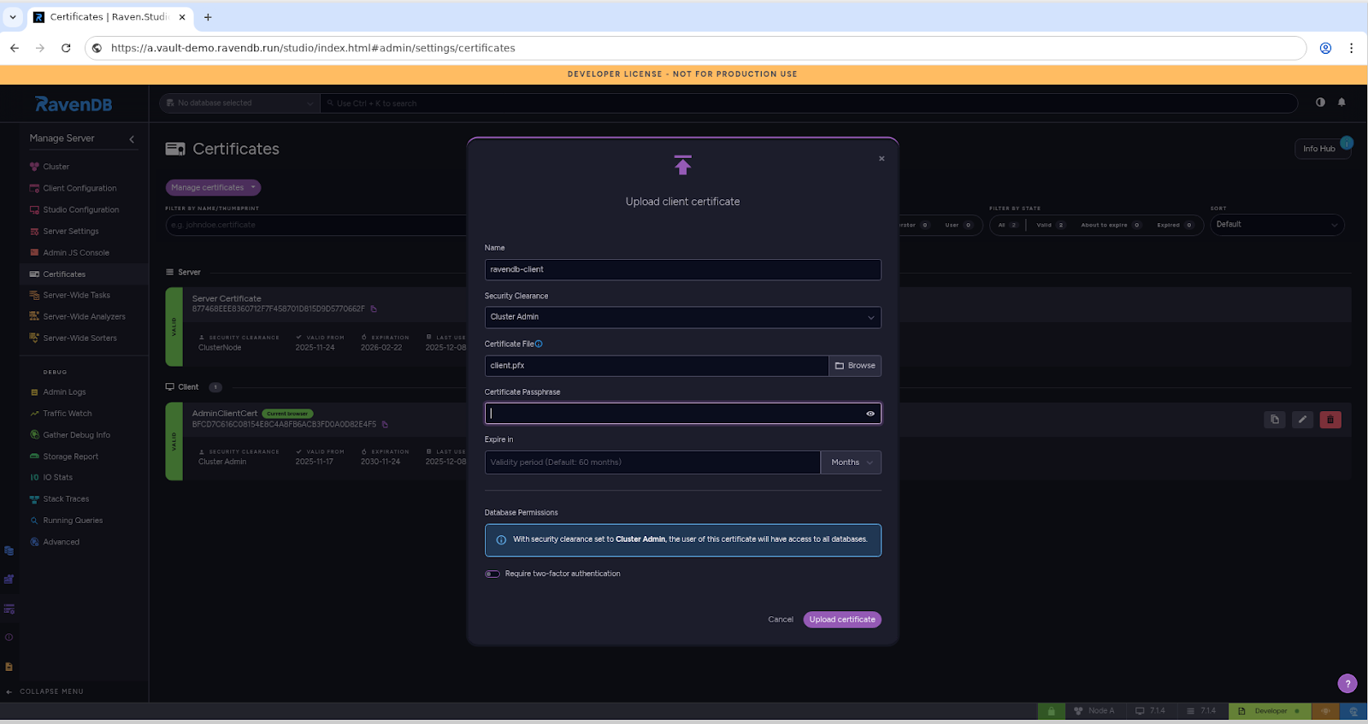Close the upload certificate dialog
This screenshot has width=1368, height=724.
(x=882, y=159)
